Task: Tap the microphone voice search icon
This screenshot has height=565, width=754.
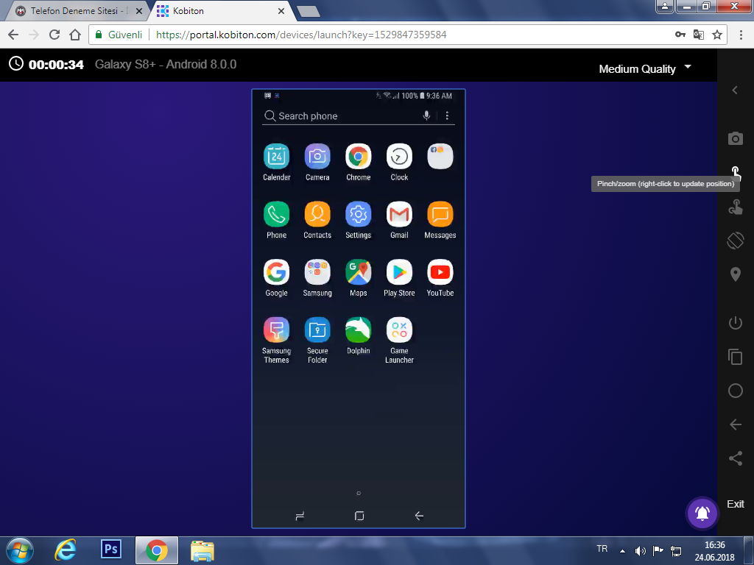Action: pos(426,116)
